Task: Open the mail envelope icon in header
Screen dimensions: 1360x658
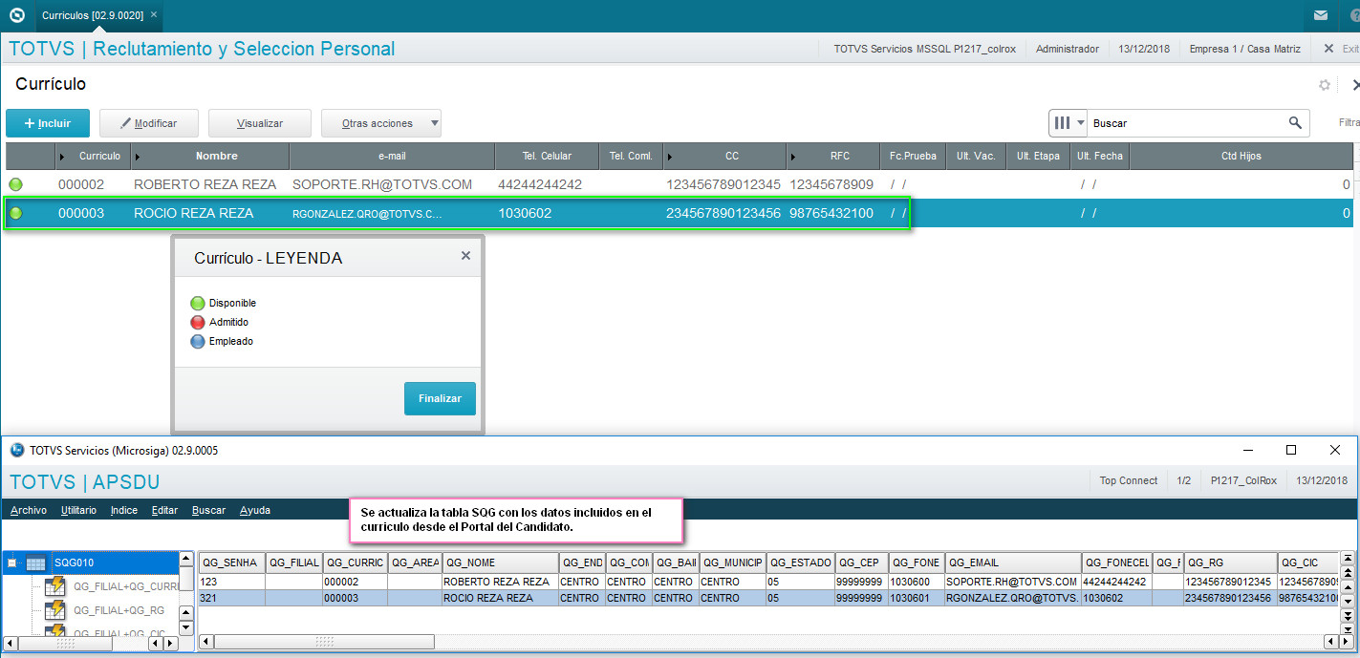Action: click(1320, 15)
